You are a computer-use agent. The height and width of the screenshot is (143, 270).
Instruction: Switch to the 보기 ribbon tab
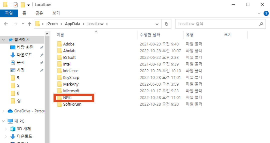[56, 13]
